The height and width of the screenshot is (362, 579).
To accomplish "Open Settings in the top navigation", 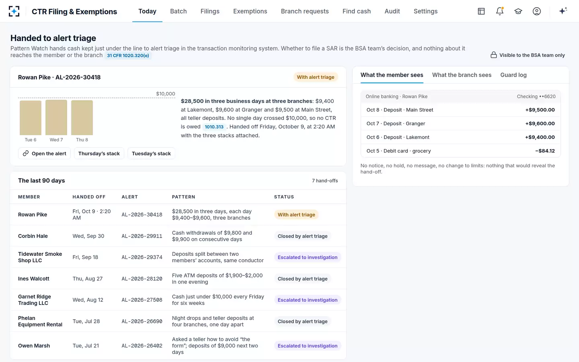I will pyautogui.click(x=425, y=11).
